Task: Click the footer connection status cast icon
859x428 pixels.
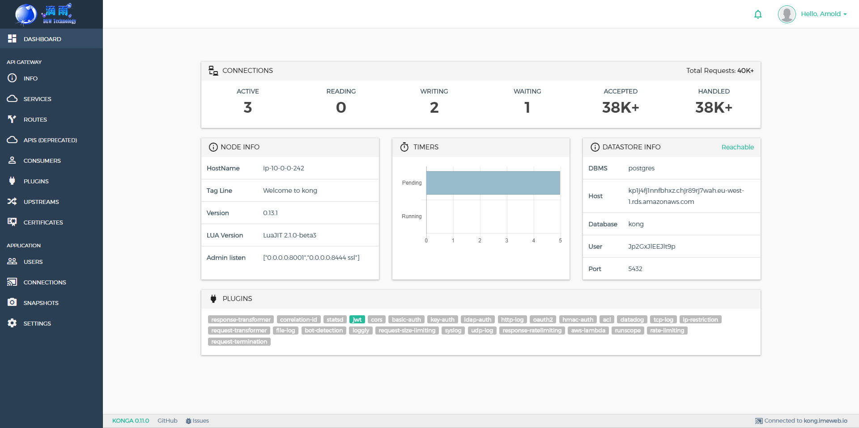Action: [759, 421]
